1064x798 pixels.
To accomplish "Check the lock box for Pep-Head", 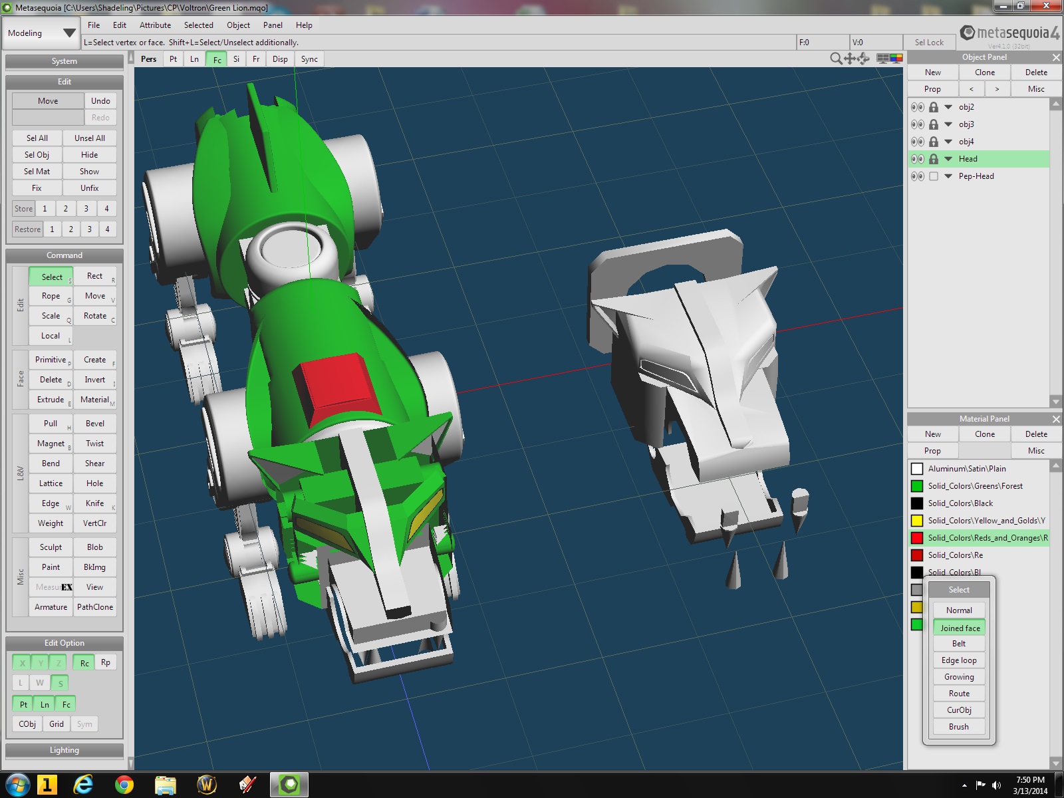I will click(934, 176).
